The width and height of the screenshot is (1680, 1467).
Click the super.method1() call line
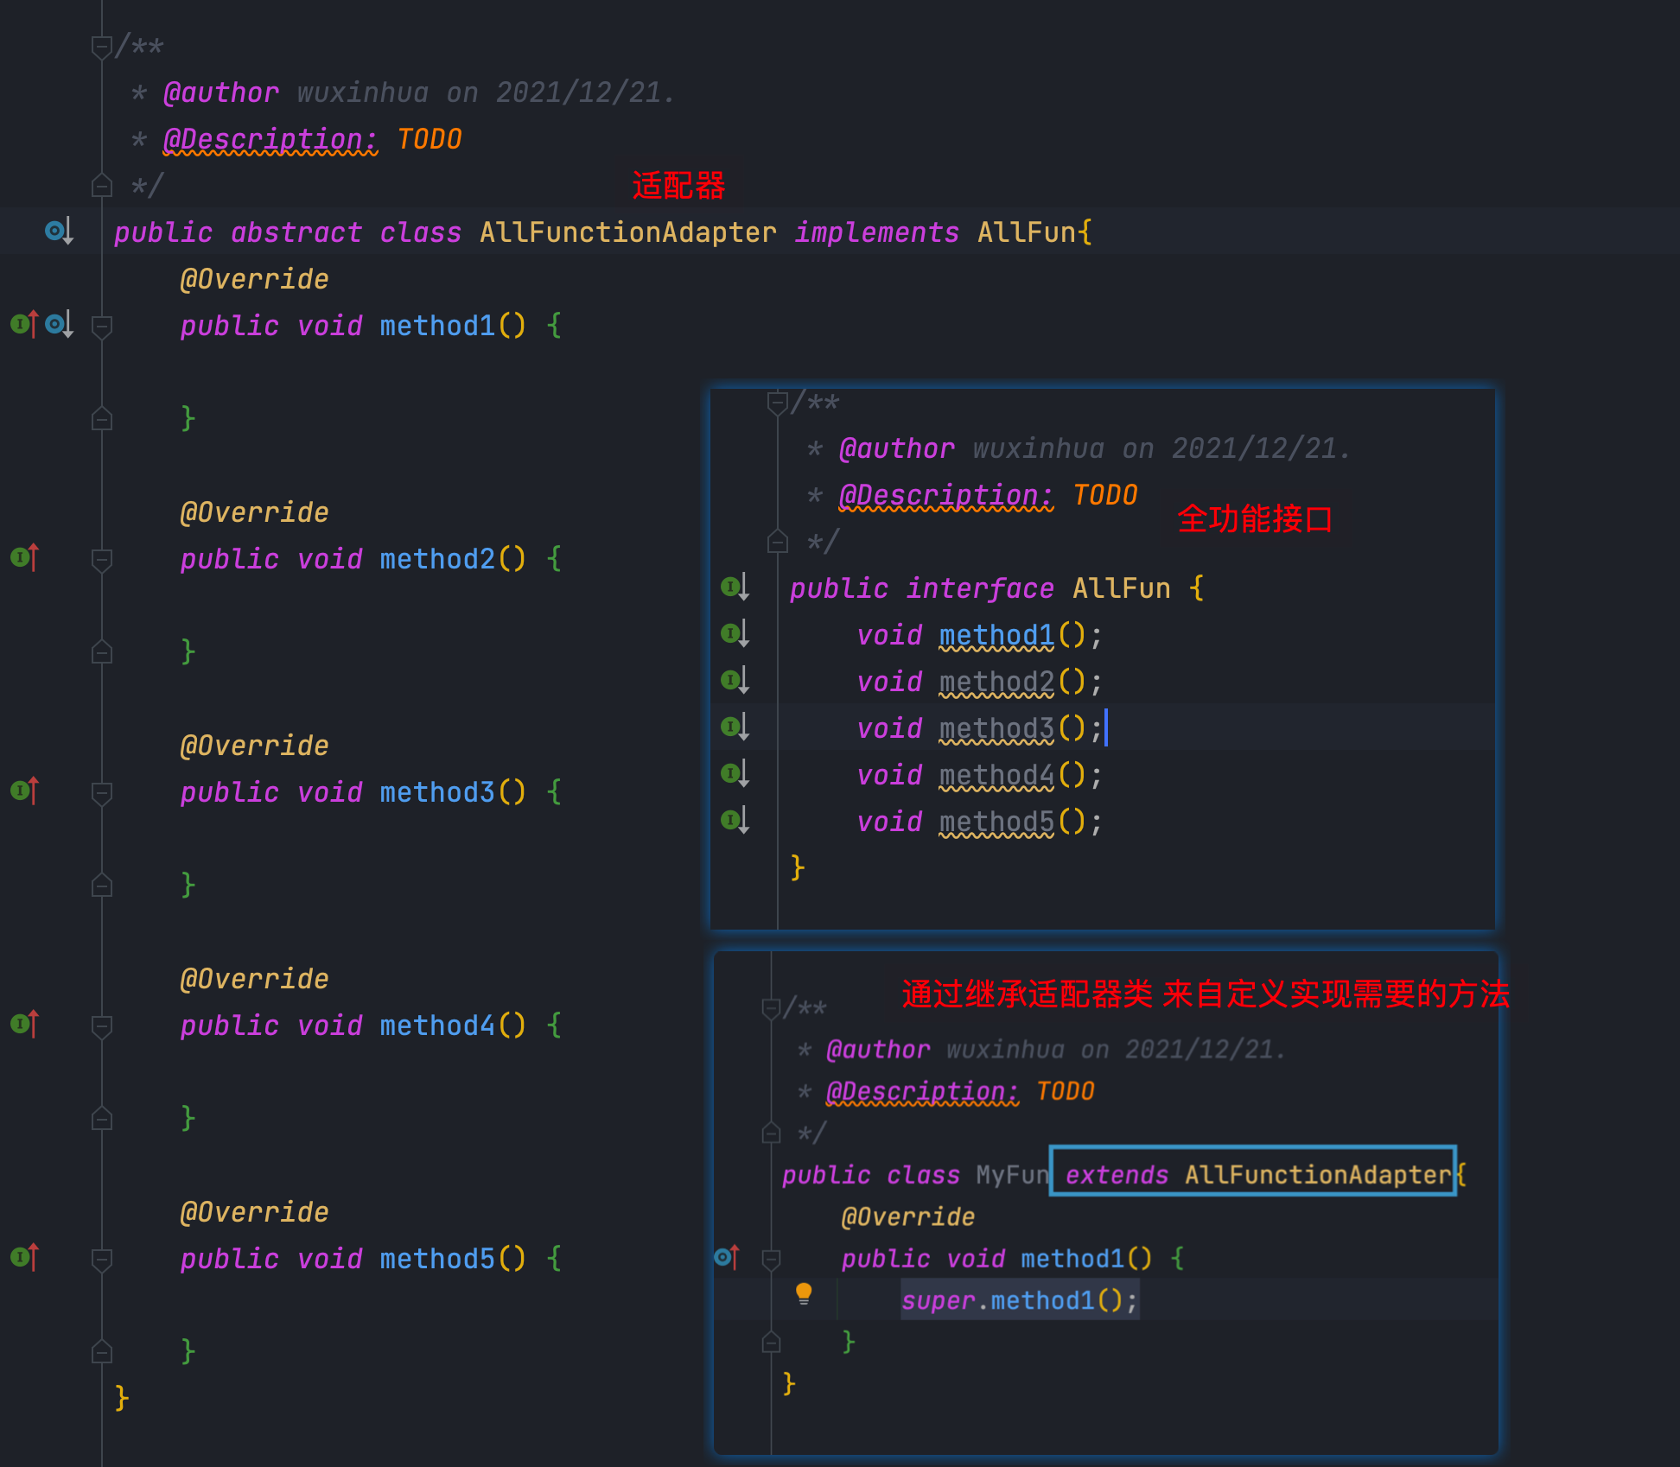(1020, 1300)
